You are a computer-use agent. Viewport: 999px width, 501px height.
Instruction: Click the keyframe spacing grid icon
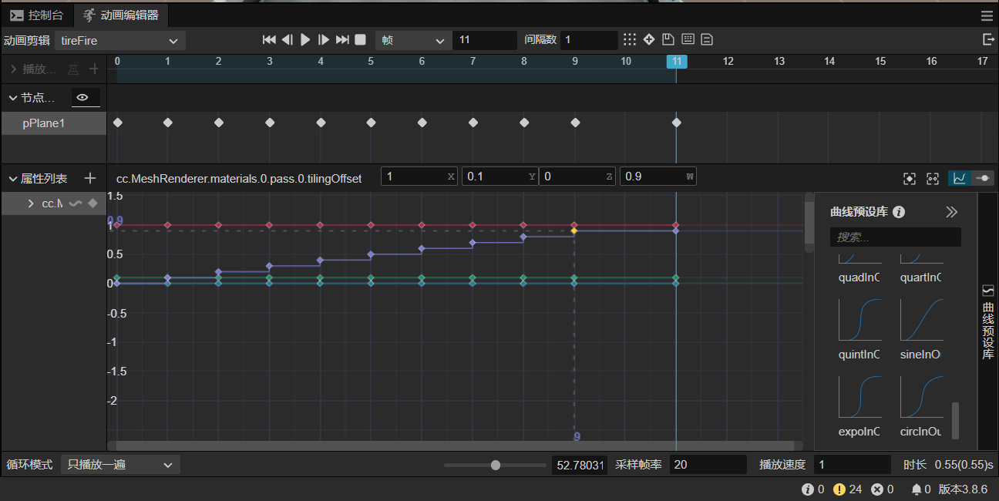(x=630, y=40)
